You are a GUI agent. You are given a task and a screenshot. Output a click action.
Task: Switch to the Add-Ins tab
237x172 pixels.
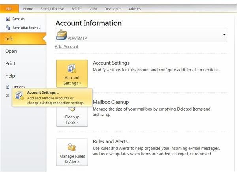tap(135, 9)
